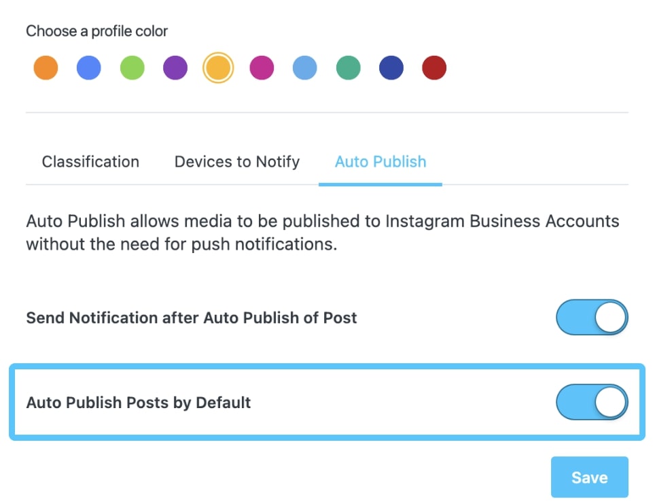Pick the light green profile color

(x=132, y=68)
